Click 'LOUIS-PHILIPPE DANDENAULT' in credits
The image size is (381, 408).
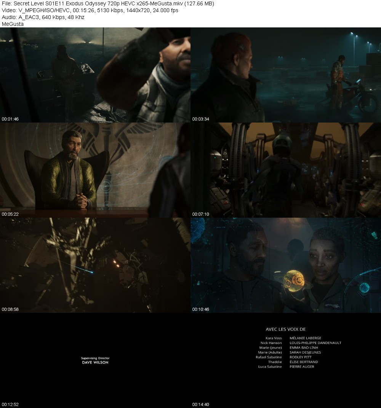tap(315, 343)
